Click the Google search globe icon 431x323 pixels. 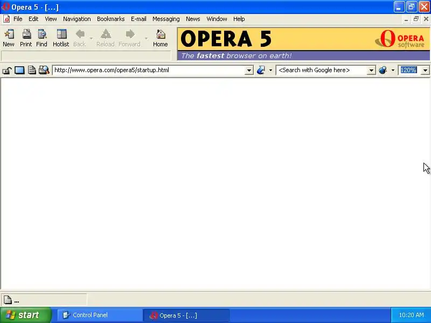point(383,71)
